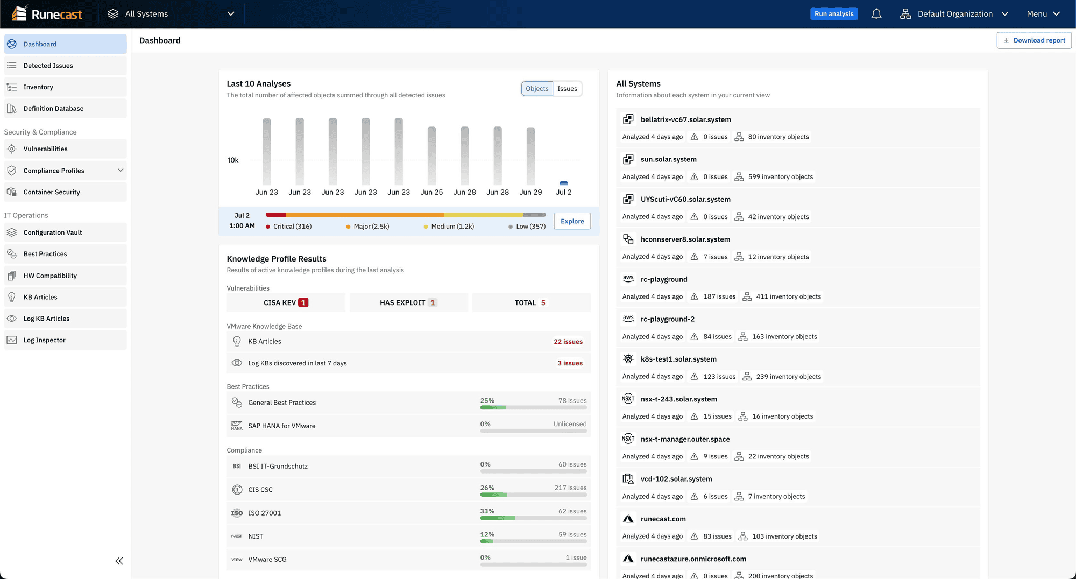Click Critical (316) legend entry
1076x579 pixels.
tap(289, 227)
